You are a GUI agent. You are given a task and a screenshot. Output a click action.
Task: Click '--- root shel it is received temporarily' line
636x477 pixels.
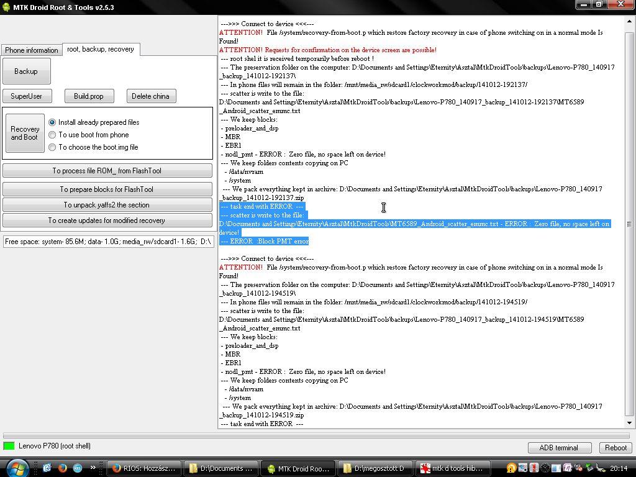(x=298, y=59)
